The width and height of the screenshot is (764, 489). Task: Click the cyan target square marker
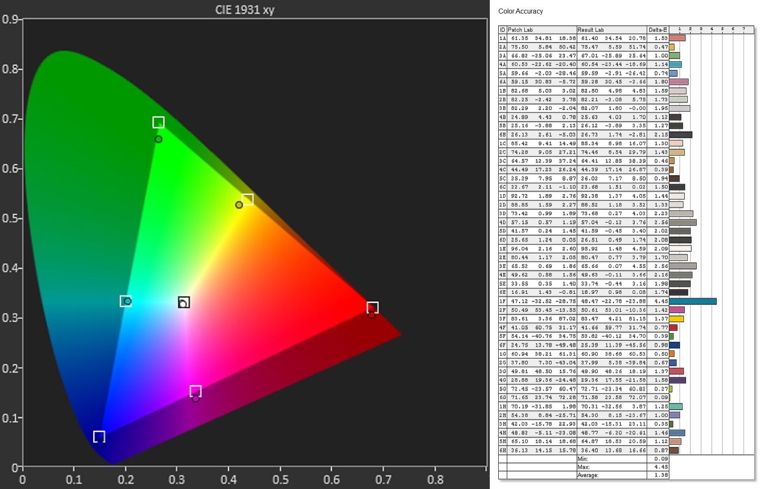(126, 301)
